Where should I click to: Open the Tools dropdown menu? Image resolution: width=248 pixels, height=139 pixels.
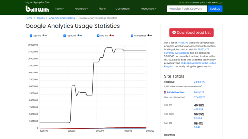(59, 9)
